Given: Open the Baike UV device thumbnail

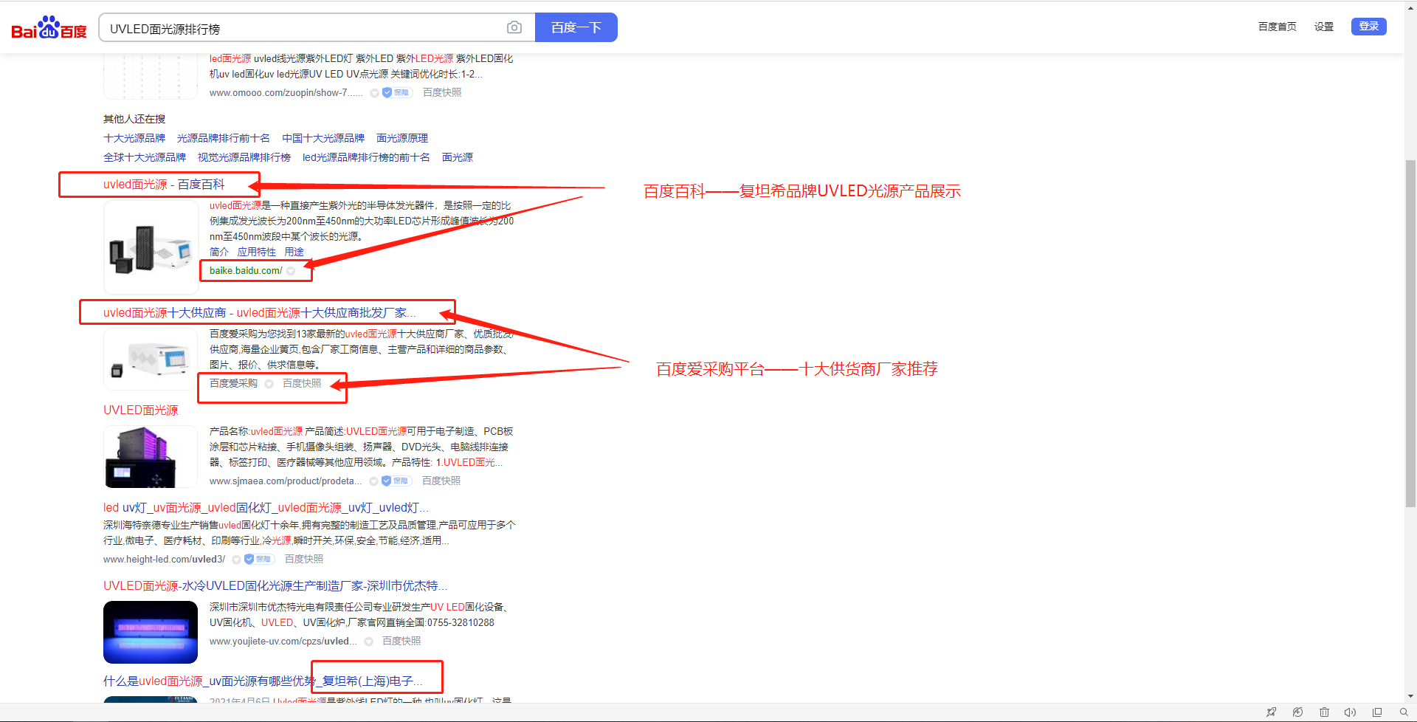Looking at the screenshot, I should [x=151, y=248].
